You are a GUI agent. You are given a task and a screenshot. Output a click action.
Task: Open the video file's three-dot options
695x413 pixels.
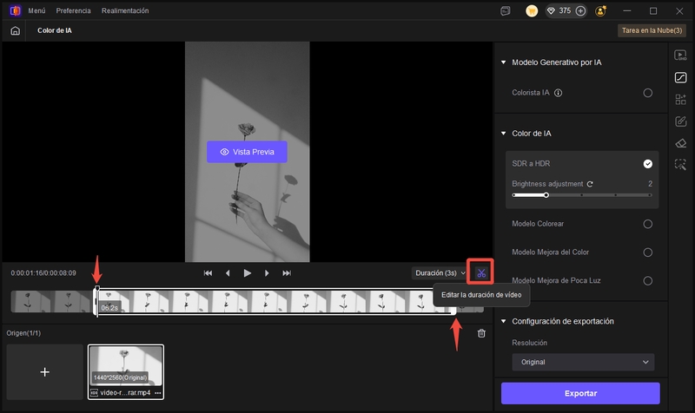(x=158, y=393)
